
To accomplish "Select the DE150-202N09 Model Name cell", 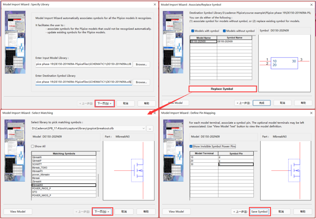I will 203,42.
